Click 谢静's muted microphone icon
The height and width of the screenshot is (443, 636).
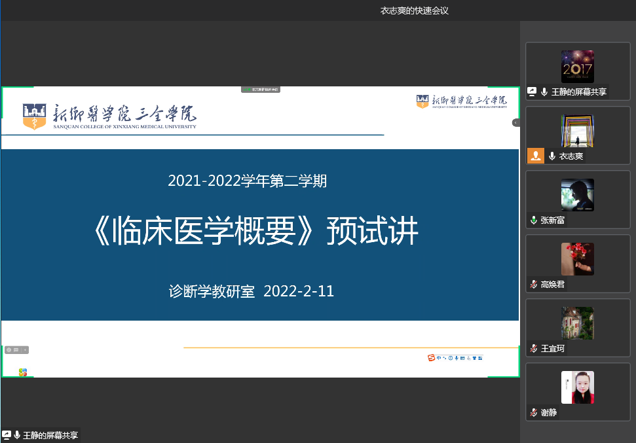pyautogui.click(x=534, y=413)
